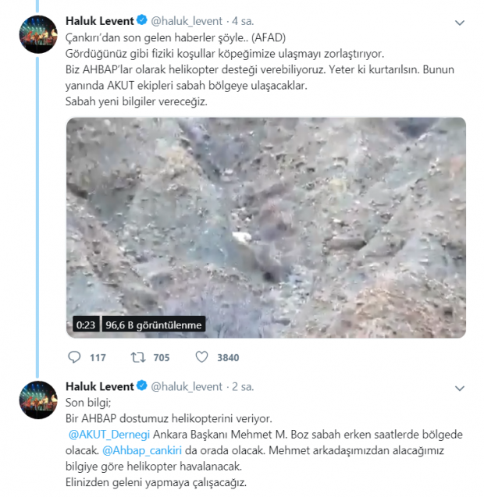Retweet the first Haluk Levent tweet
The height and width of the screenshot is (497, 484).
point(137,357)
